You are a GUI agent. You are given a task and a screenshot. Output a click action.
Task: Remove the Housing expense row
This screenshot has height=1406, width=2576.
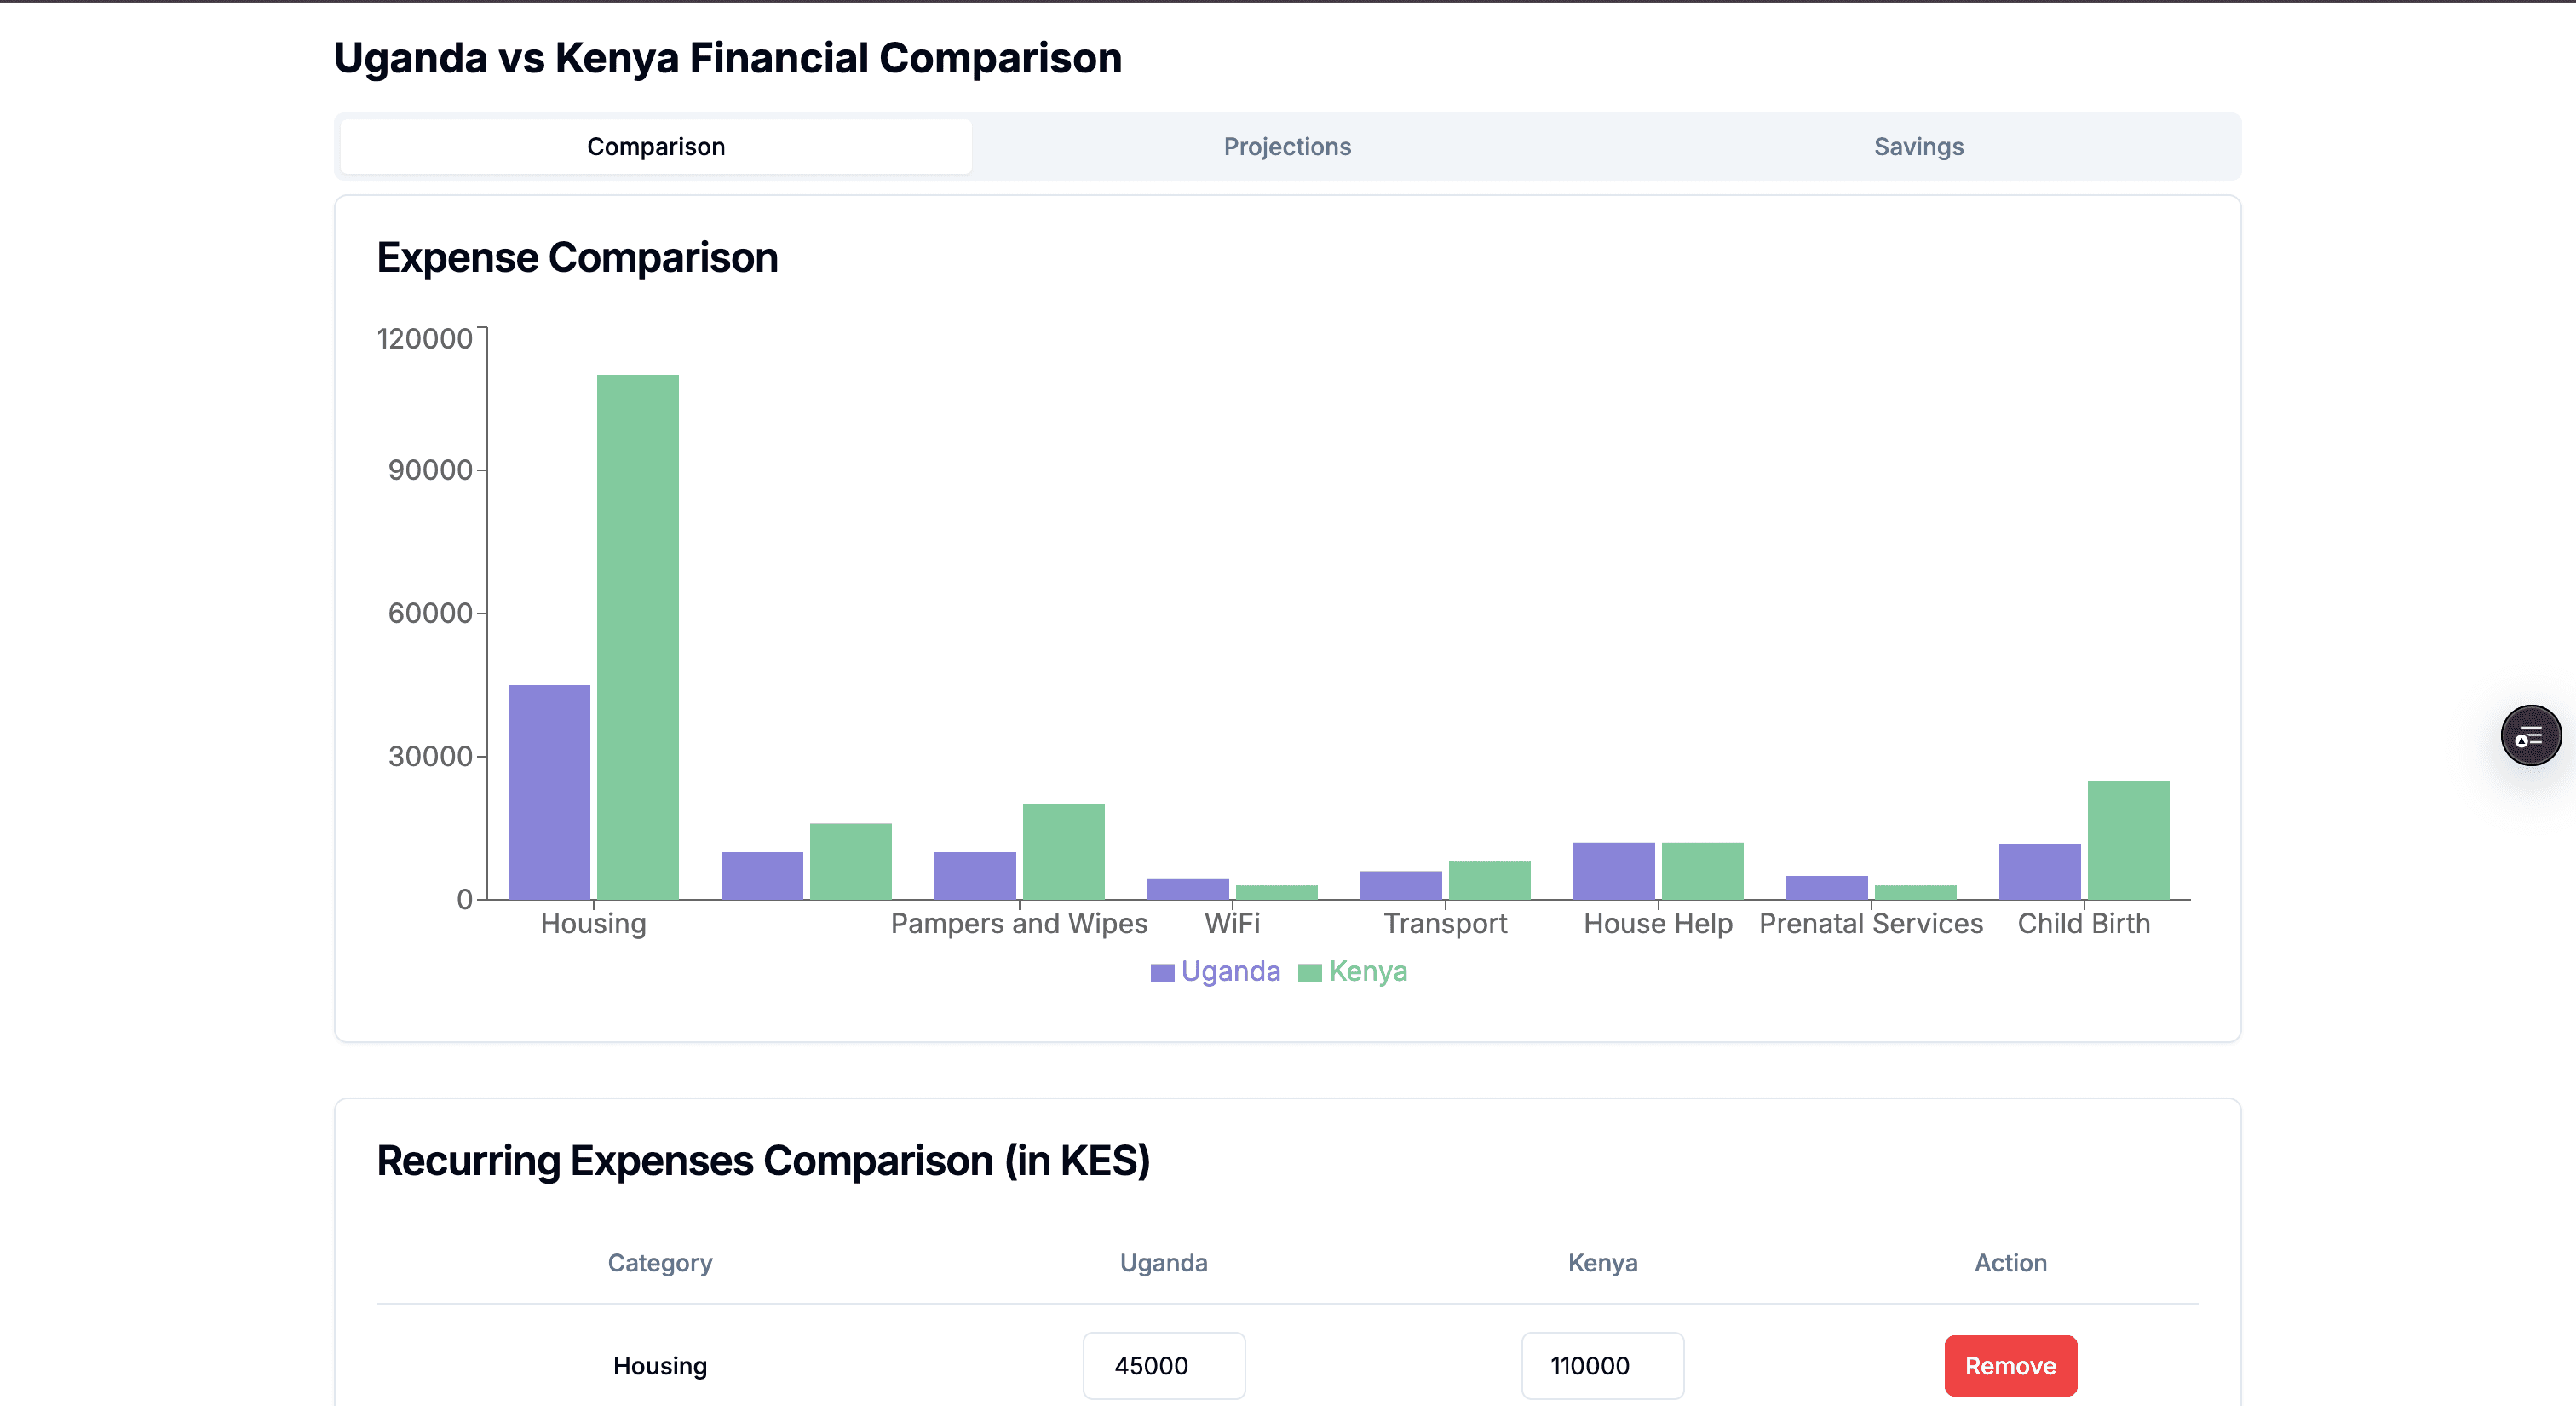2010,1365
